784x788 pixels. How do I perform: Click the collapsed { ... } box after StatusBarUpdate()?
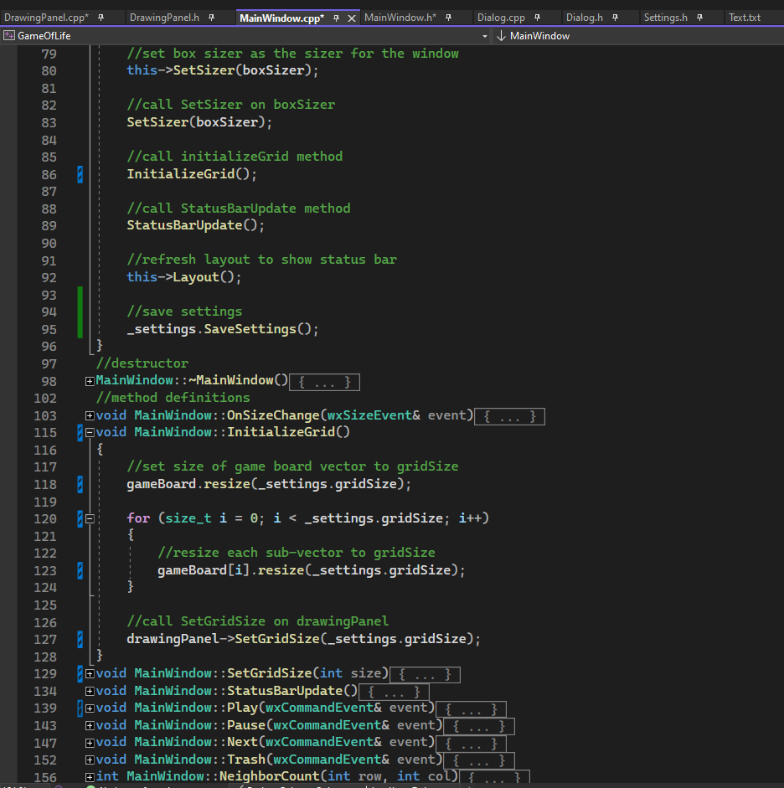point(393,692)
